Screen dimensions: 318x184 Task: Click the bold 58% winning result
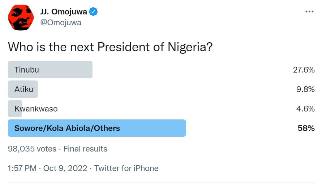306,128
